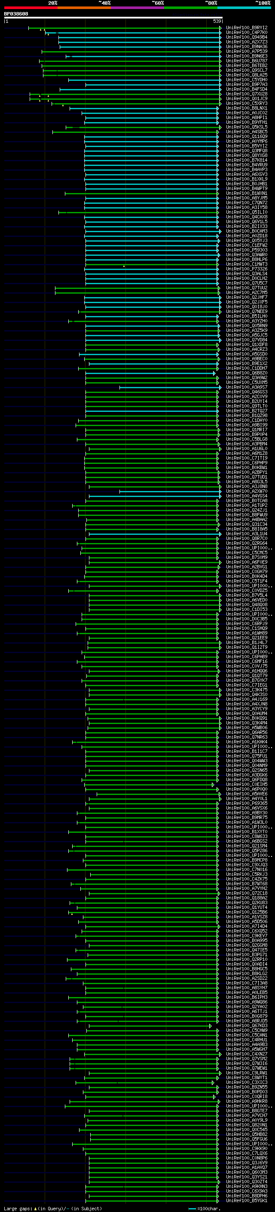Open hit UniRef100_A2X7Z3

click(x=247, y=42)
